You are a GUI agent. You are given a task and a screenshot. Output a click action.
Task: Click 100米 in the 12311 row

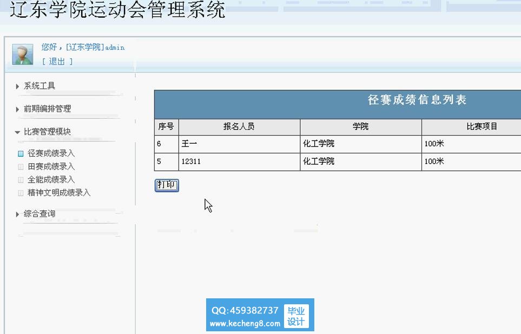434,162
